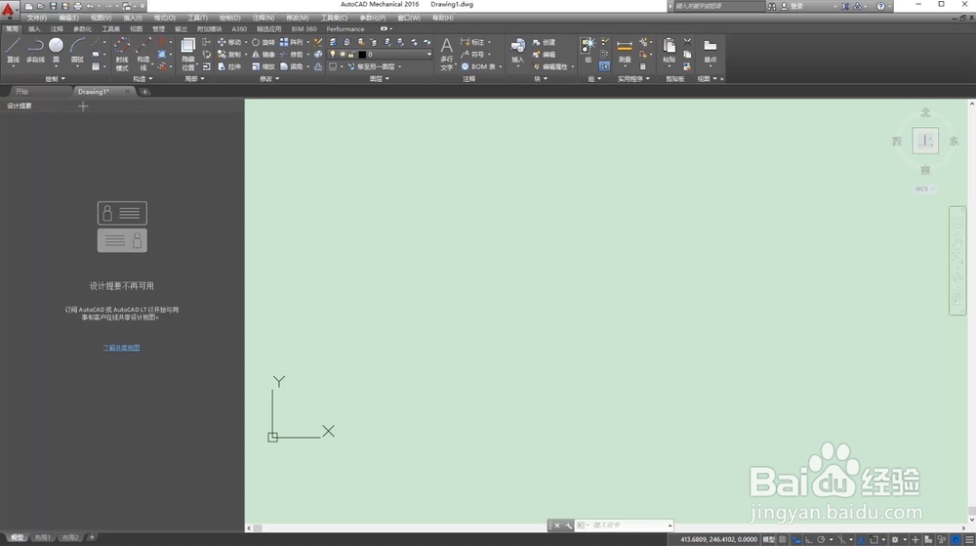The width and height of the screenshot is (976, 546).
Task: Expand the 块 panel dropdown
Action: coord(541,79)
